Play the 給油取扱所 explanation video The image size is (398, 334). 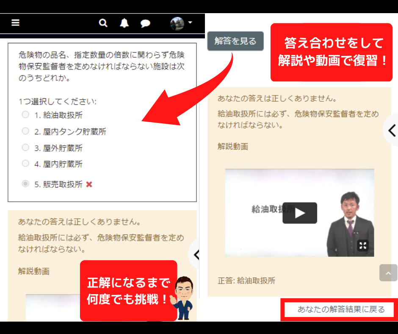tap(299, 213)
